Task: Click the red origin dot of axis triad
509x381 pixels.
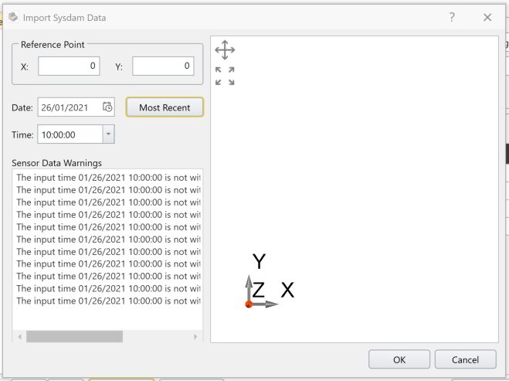Action: [x=249, y=304]
